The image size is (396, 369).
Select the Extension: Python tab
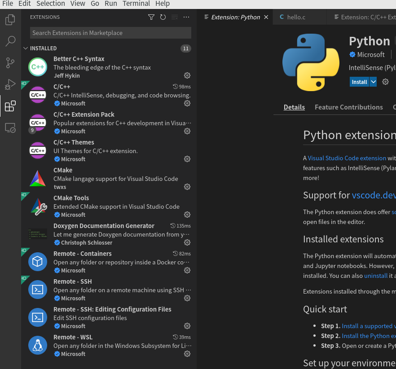[x=235, y=17]
